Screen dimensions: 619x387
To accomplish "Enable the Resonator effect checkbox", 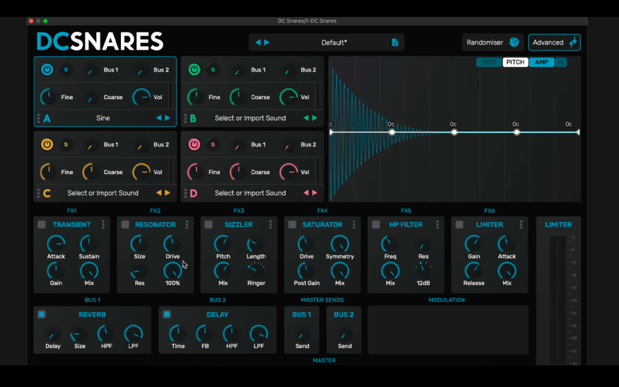I will click(x=125, y=225).
